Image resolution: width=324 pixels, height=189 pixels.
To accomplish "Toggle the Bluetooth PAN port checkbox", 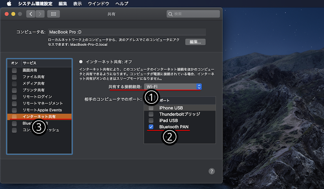I will click(151, 127).
